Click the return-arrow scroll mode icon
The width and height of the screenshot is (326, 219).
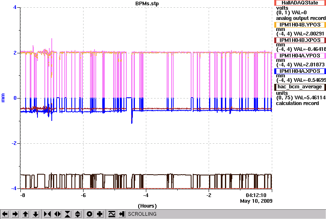122,214
